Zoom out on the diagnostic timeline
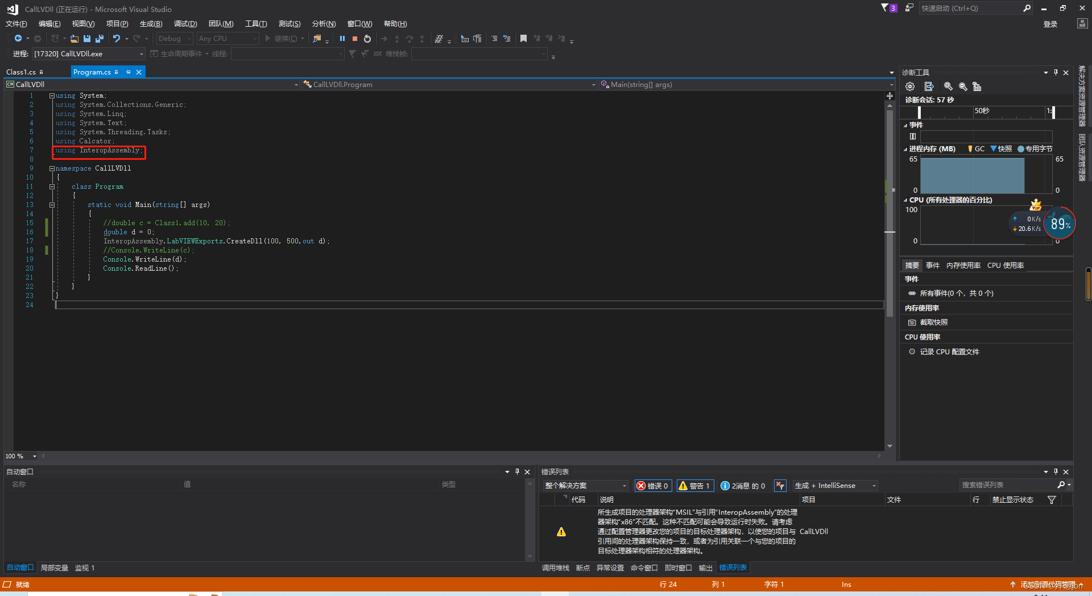1092x596 pixels. (x=963, y=86)
